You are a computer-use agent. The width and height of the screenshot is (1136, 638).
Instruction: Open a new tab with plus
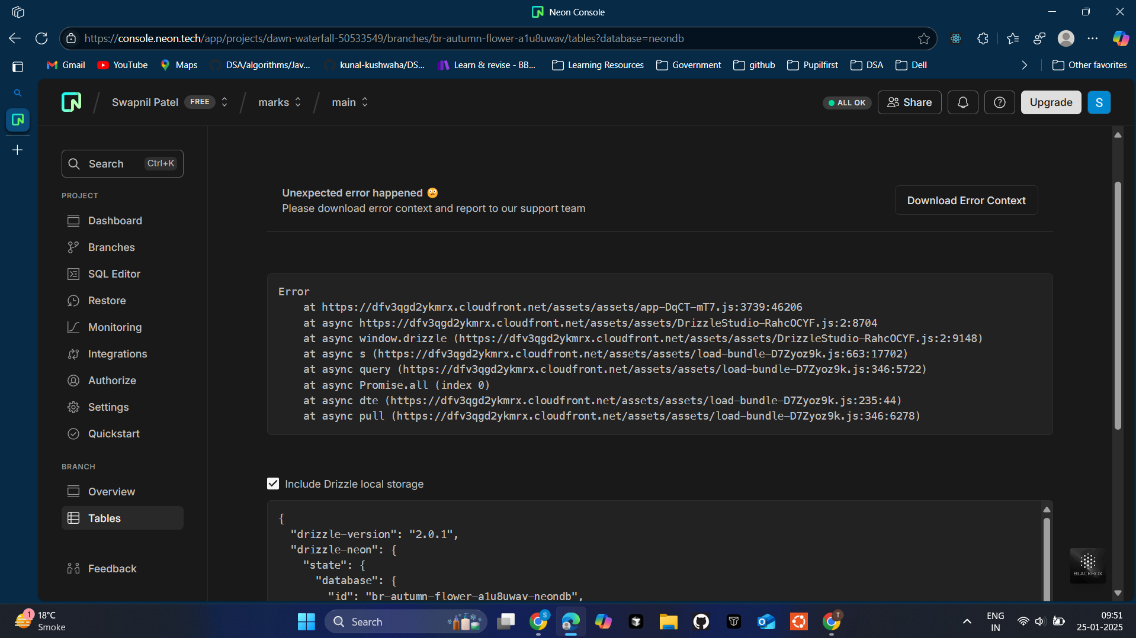pos(18,150)
